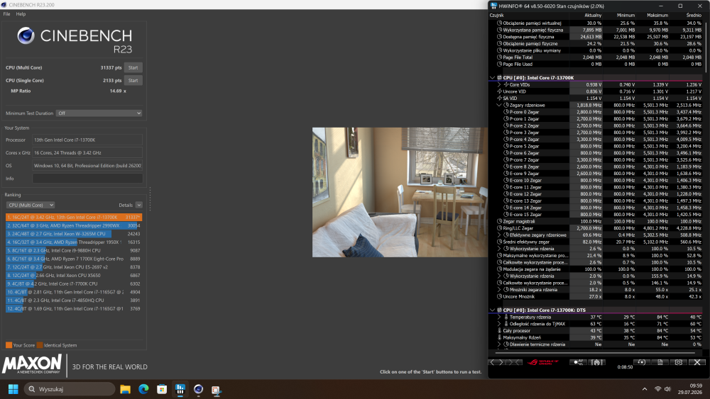Click the expand-all arrows button in HWiNFO toolbar
The height and width of the screenshot is (399, 710).
point(497,362)
